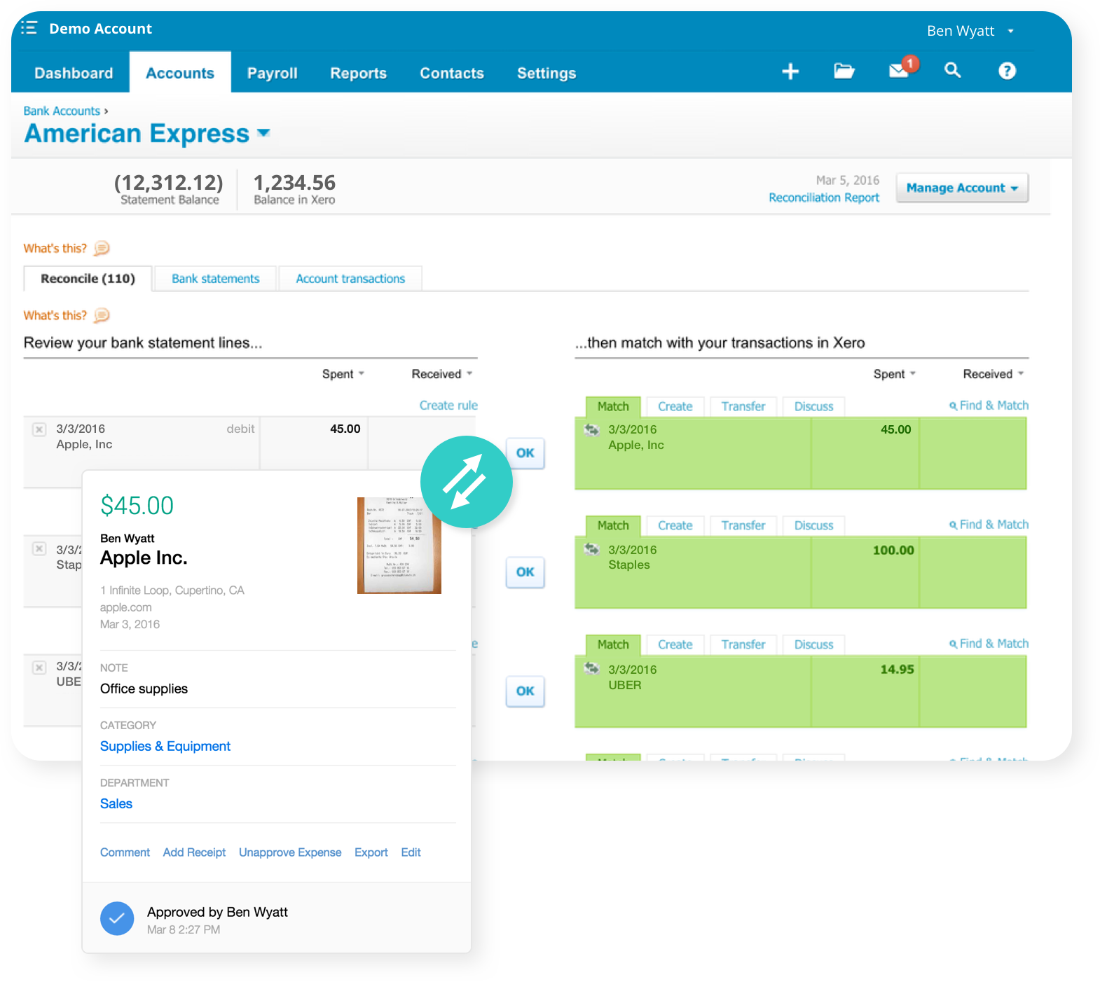The width and height of the screenshot is (1100, 982).
Task: Click the Unapprove Expense link
Action: pos(290,852)
